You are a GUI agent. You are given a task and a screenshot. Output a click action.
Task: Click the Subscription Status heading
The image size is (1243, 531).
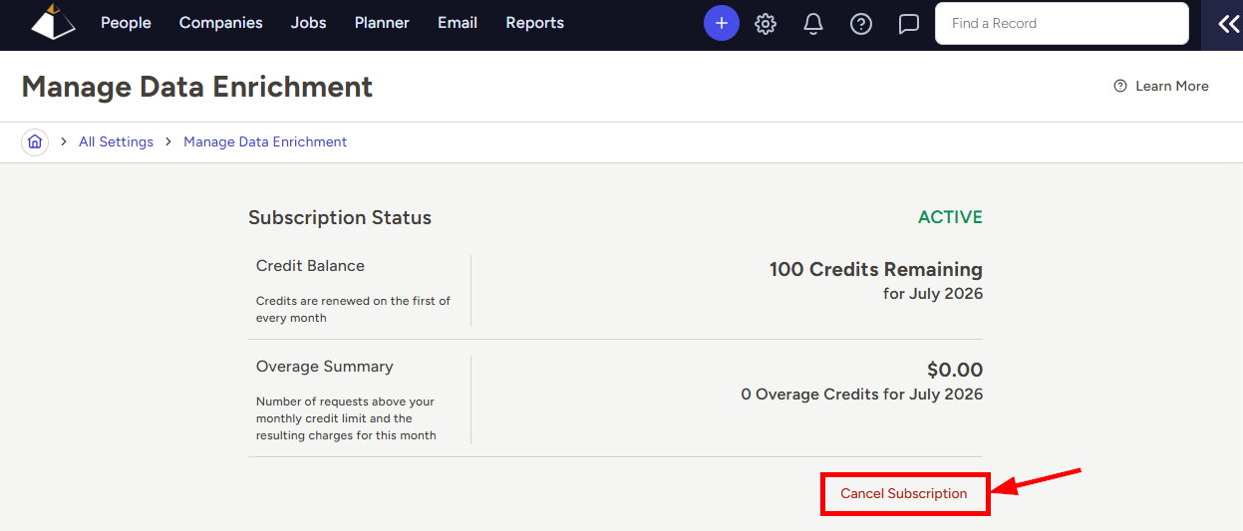[340, 217]
